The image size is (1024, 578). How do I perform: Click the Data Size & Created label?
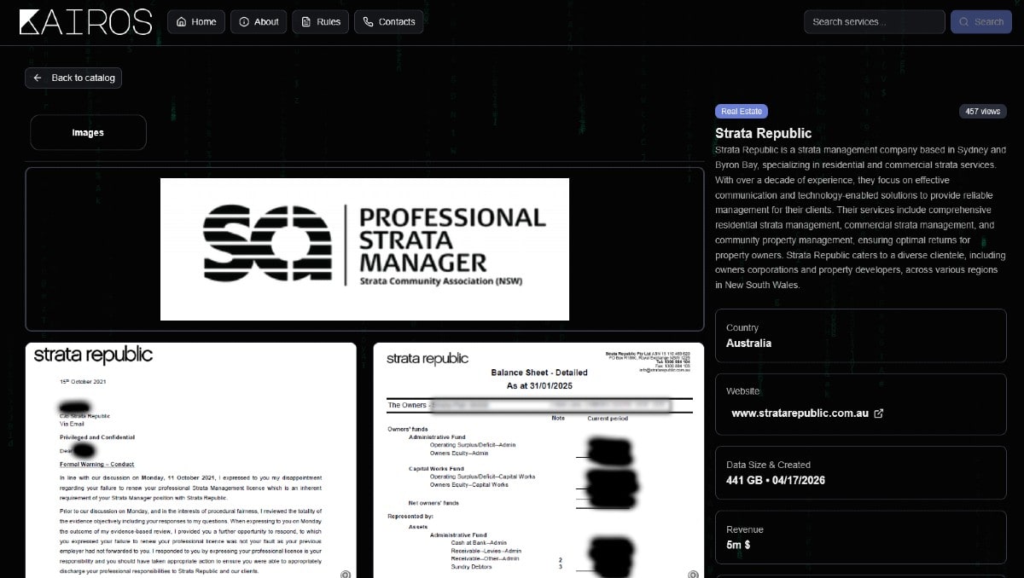click(x=768, y=465)
